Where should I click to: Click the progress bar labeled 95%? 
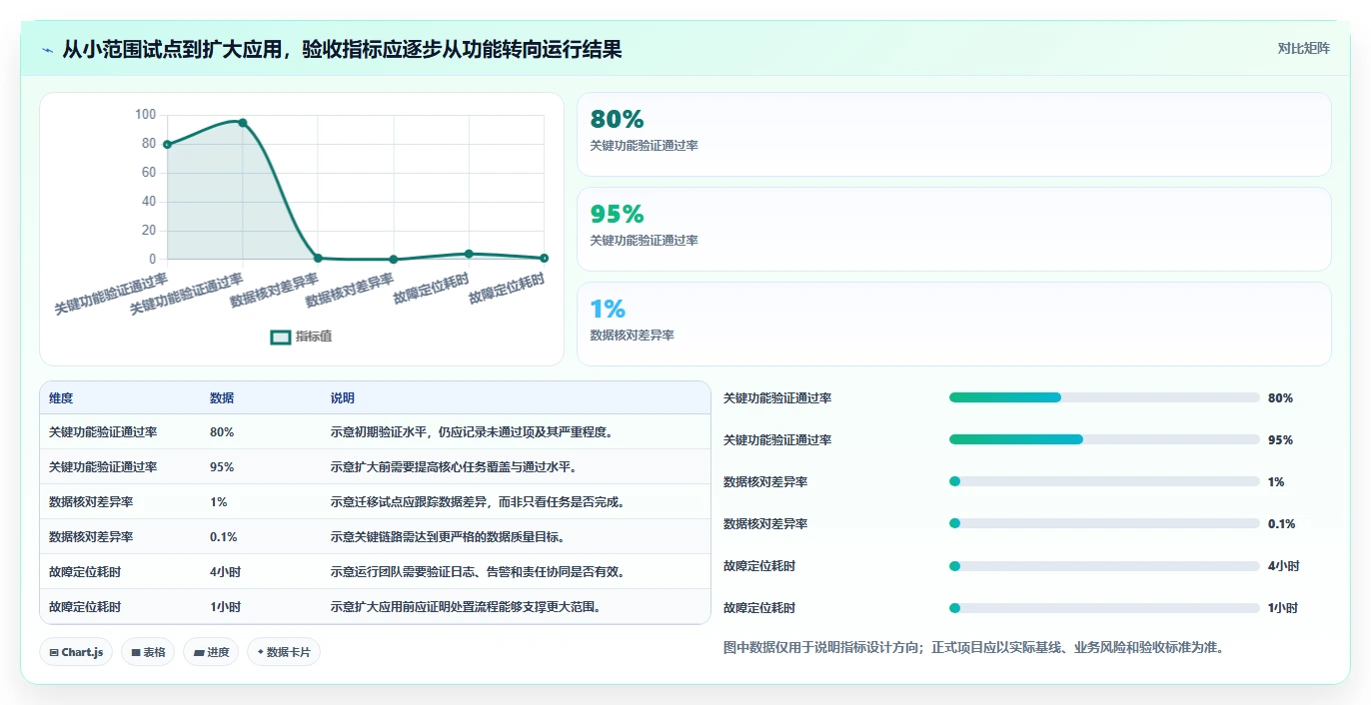coord(1104,439)
